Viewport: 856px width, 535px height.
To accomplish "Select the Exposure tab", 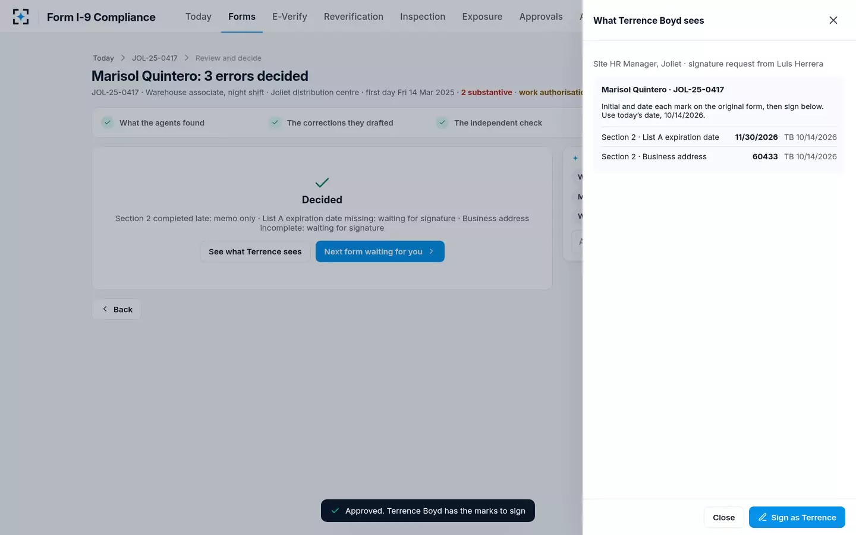I will click(482, 17).
